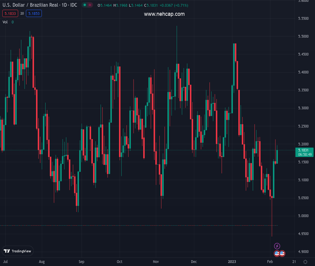Click current price label 5.1831 on axis
This screenshot has width=315, height=266.
[x=303, y=150]
